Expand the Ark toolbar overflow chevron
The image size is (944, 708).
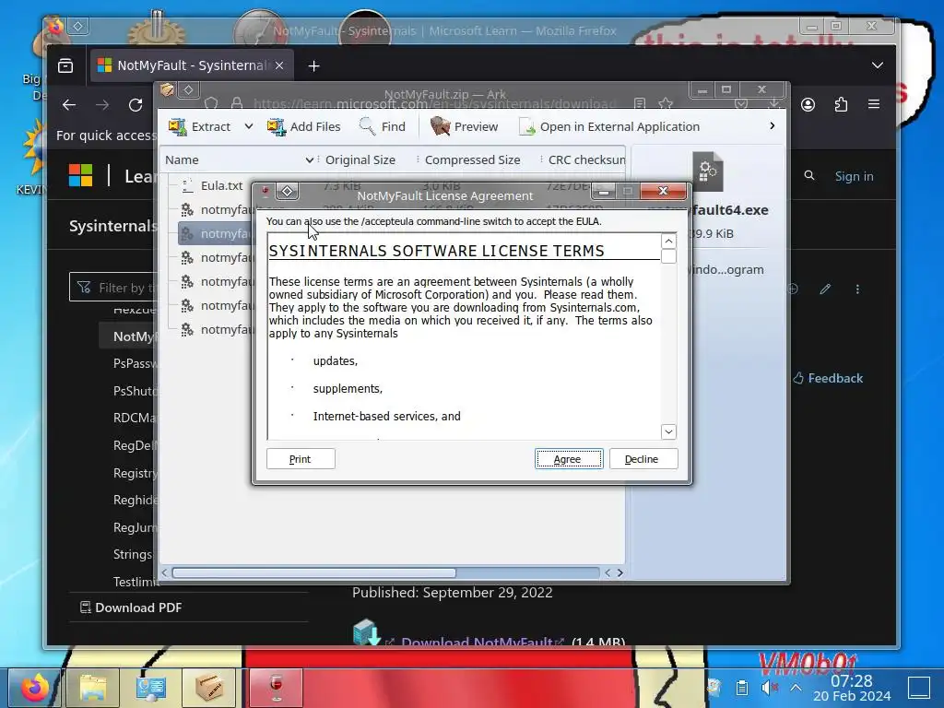[x=772, y=125]
